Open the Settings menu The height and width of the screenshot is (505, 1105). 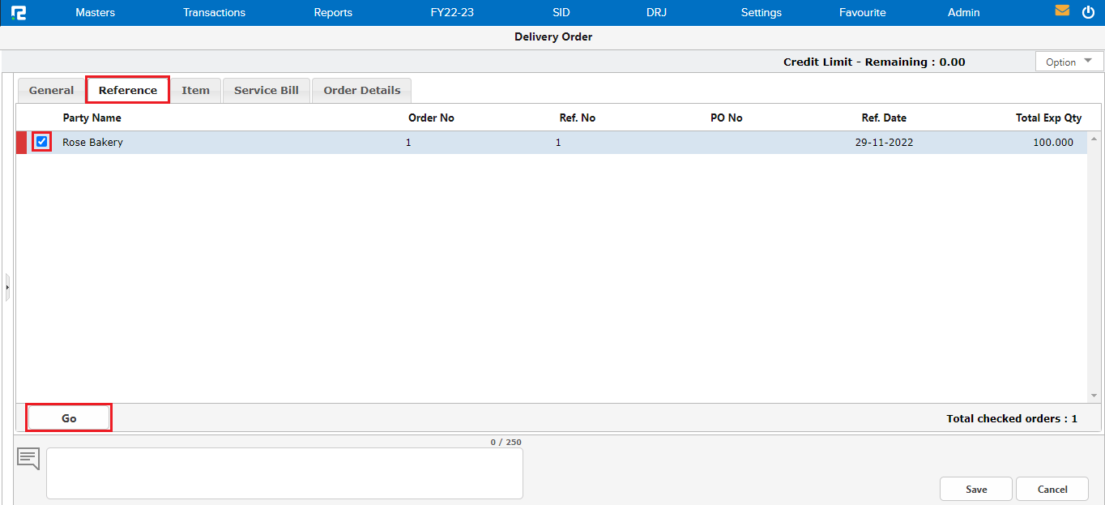point(761,12)
